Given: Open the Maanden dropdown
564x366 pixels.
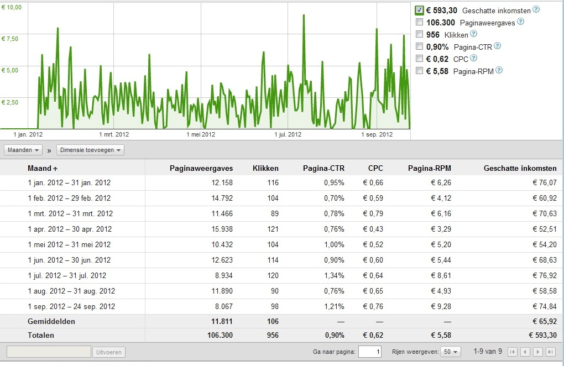Looking at the screenshot, I should (23, 150).
